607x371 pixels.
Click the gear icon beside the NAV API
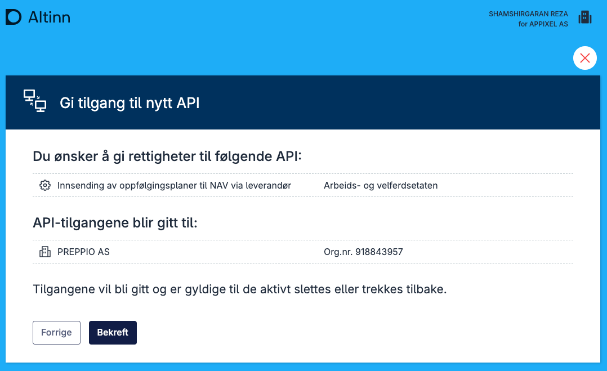click(x=45, y=185)
